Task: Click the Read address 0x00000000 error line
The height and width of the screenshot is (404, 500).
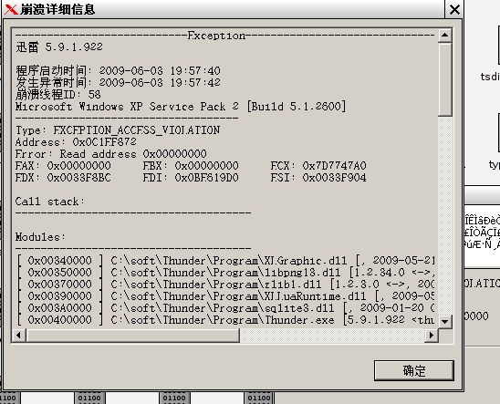Action: pos(111,154)
